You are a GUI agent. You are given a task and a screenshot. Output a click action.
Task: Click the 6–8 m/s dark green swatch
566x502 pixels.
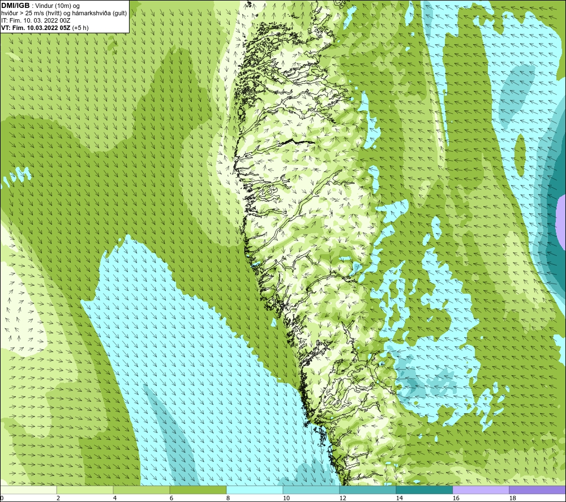click(198, 490)
